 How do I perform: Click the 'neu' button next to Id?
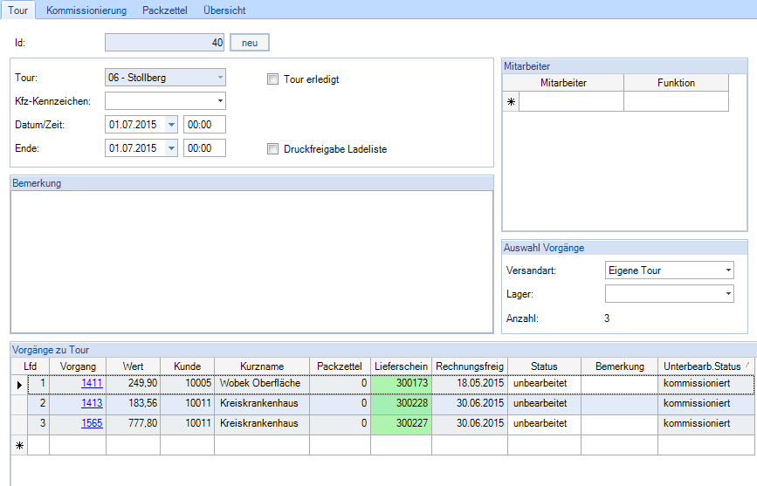point(250,42)
